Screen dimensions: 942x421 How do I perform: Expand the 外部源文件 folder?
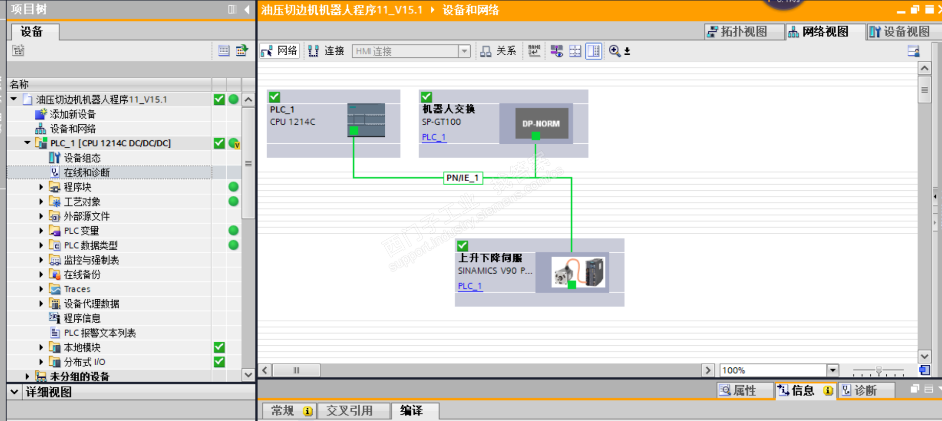coord(41,216)
